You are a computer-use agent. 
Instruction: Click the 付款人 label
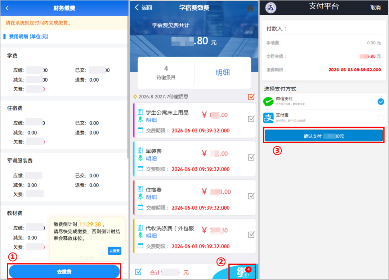point(276,29)
